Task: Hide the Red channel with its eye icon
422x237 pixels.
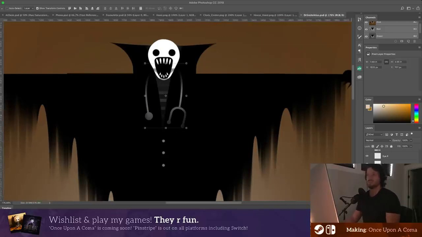Action: [366, 29]
